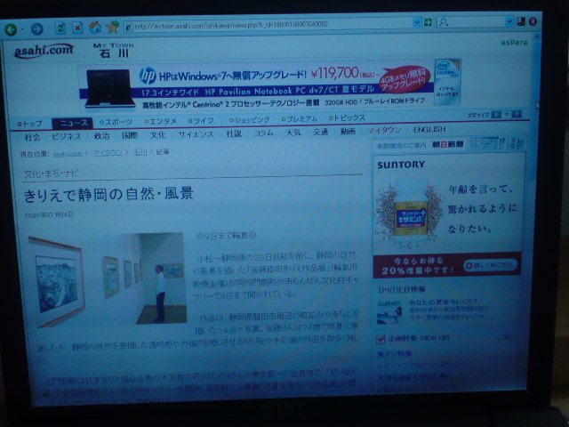Open the 一覧 link beside PICK UP

[x=504, y=337]
